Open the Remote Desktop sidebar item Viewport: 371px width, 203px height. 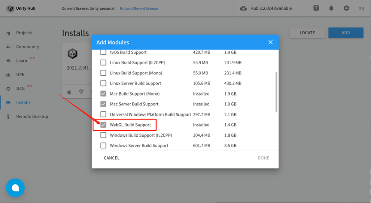[x=32, y=117]
